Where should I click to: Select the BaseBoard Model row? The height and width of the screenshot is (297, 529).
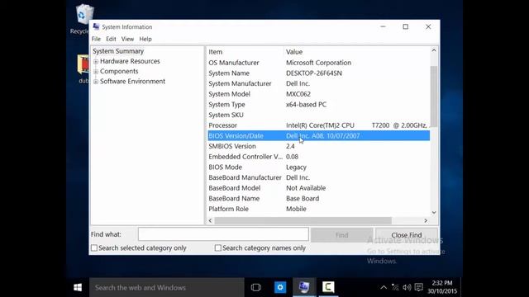point(318,188)
